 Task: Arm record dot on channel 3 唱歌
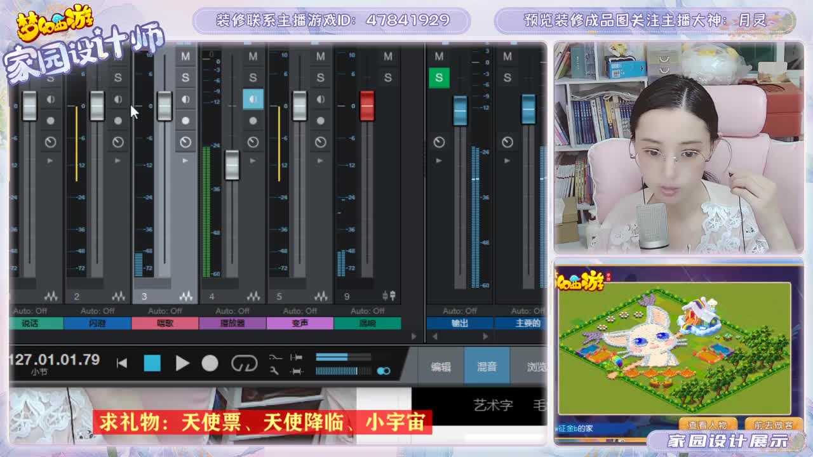coord(185,121)
